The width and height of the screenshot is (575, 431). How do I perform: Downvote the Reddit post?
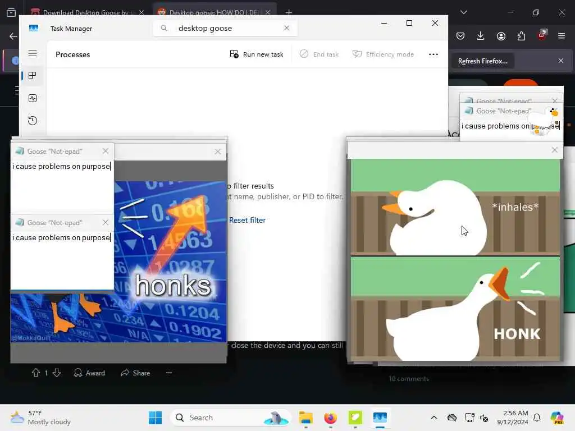[57, 373]
